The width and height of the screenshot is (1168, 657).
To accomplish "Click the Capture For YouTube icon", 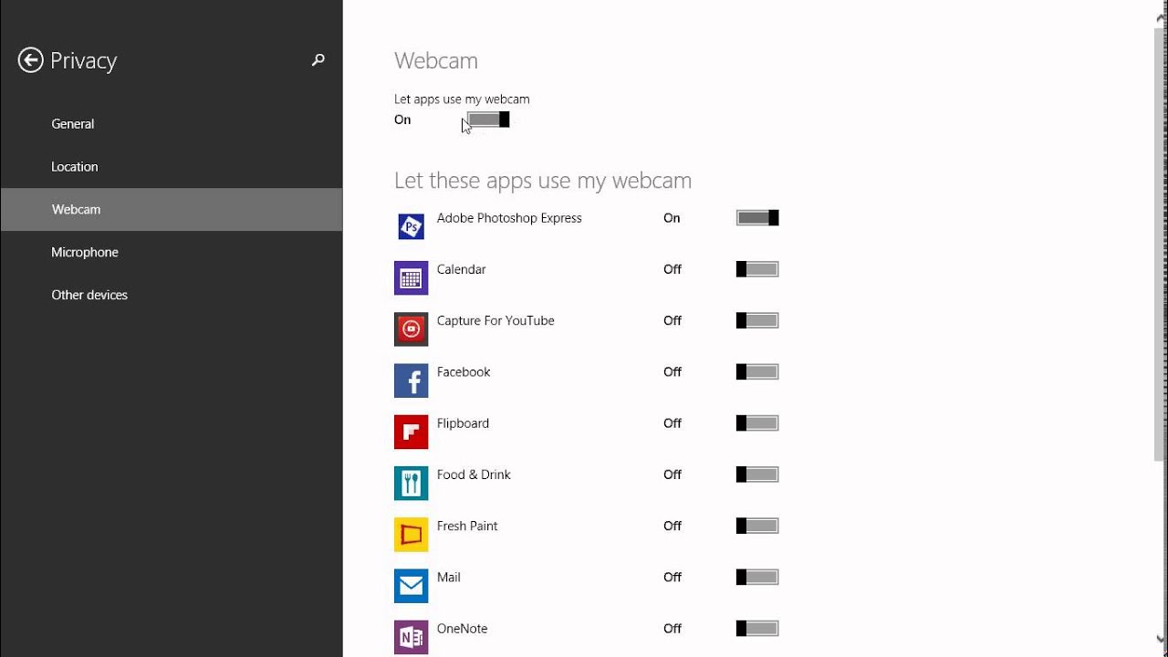I will click(x=411, y=328).
